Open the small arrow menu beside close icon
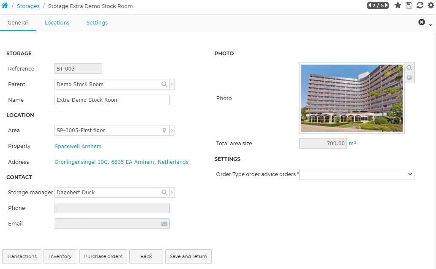Screen dimensions: 436x269 pyautogui.click(x=431, y=25)
